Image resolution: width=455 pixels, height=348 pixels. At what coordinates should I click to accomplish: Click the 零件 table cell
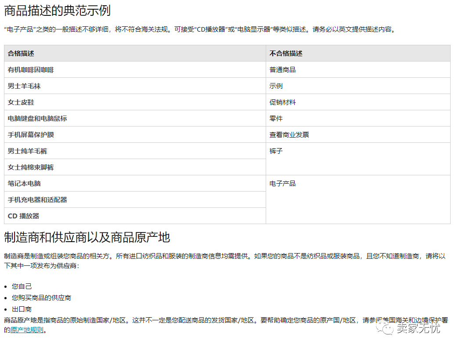pos(276,118)
